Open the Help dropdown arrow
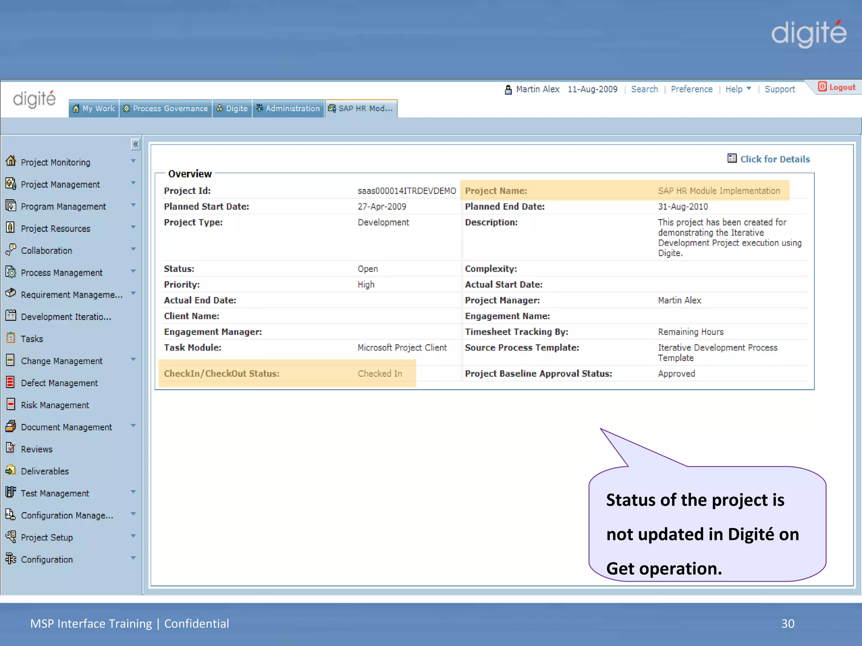862x646 pixels. pyautogui.click(x=749, y=89)
